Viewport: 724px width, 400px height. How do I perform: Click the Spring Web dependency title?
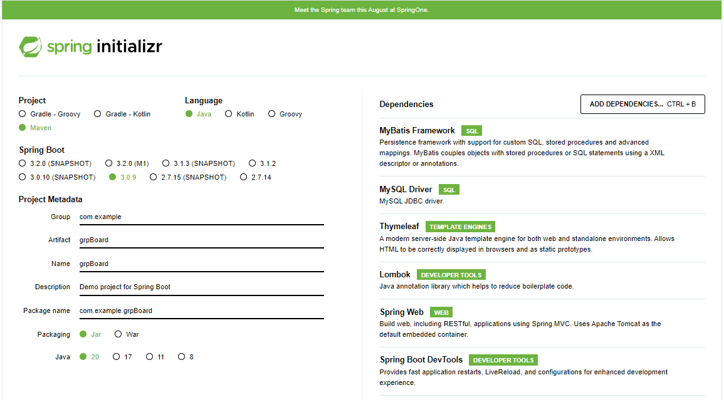(x=401, y=312)
